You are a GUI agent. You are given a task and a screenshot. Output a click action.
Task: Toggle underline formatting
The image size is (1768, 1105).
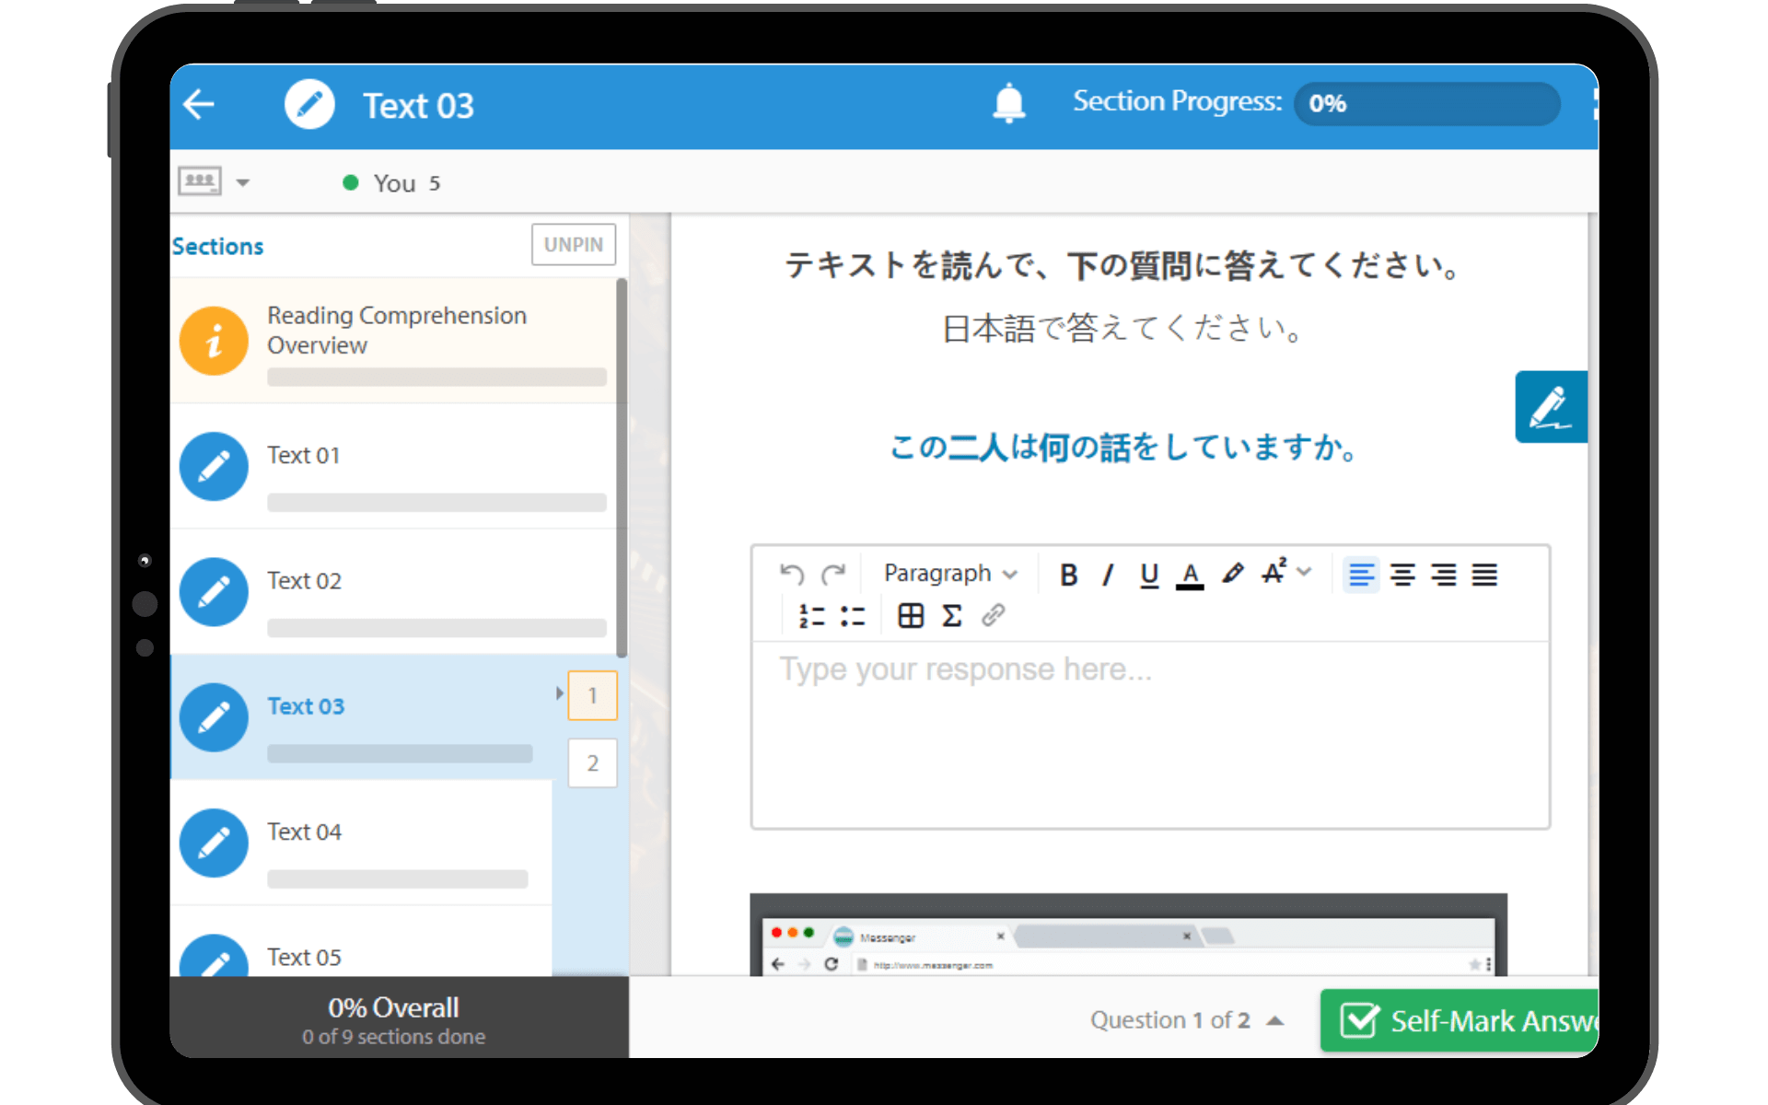[x=1148, y=575]
